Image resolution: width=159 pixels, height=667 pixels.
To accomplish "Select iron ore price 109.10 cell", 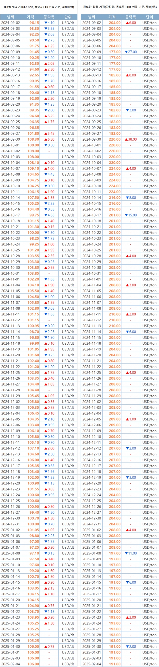I will pos(33,168).
